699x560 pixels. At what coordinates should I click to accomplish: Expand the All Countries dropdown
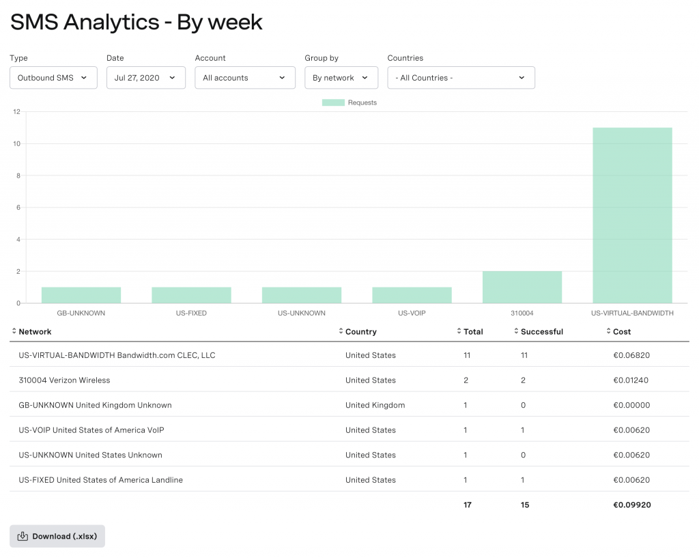click(x=461, y=77)
